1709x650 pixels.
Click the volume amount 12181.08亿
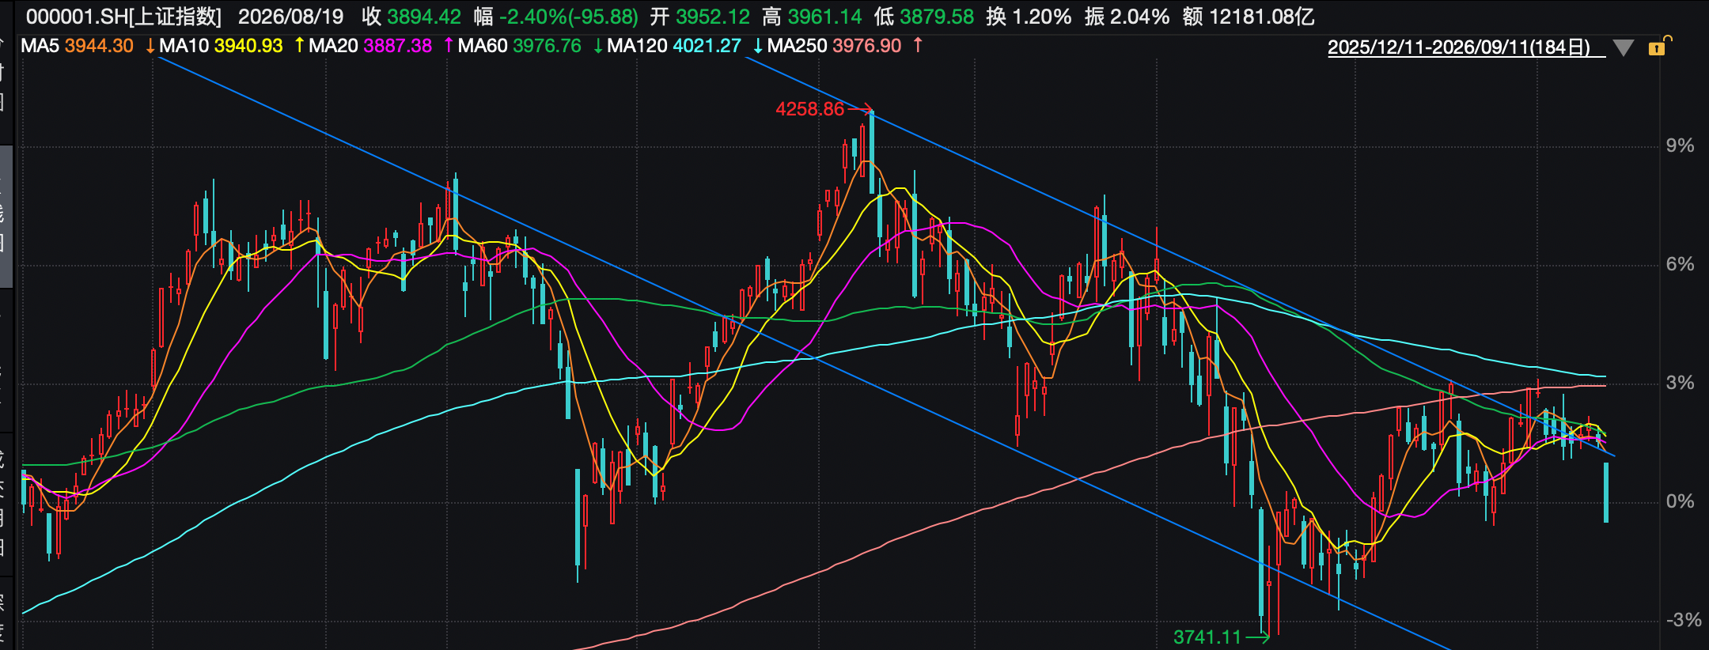tap(1262, 17)
